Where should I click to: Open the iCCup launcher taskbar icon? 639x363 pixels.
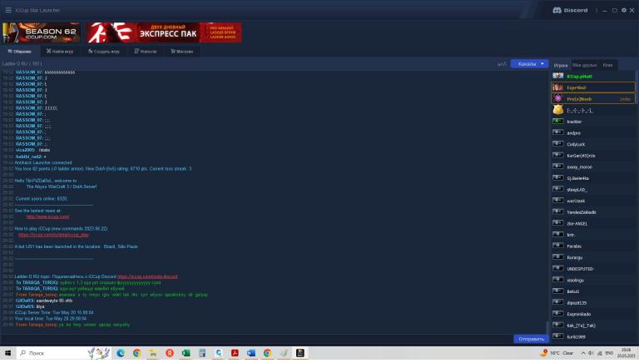(300, 353)
